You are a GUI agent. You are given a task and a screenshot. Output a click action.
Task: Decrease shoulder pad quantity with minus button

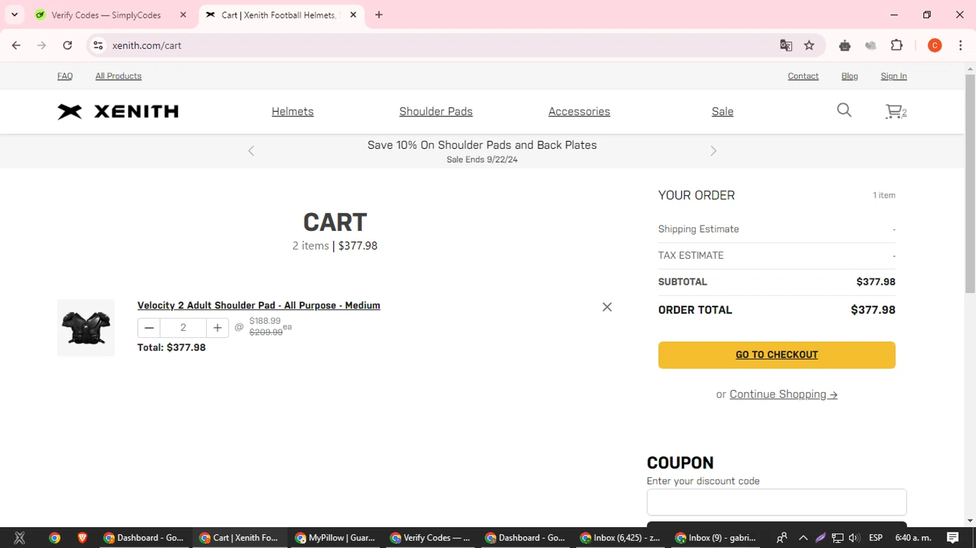149,328
